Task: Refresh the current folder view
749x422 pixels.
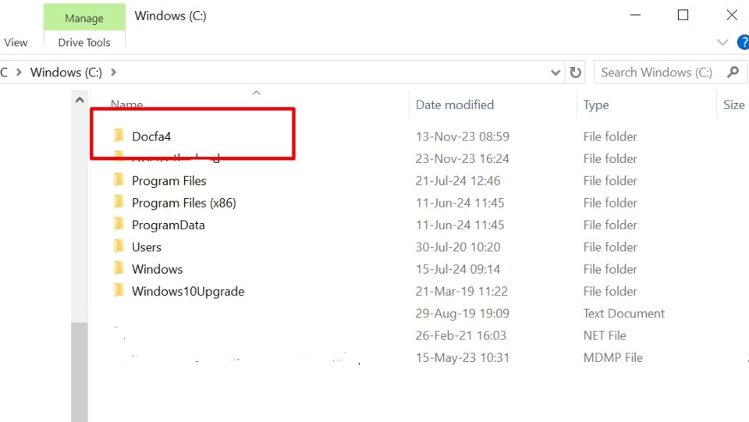Action: tap(576, 73)
